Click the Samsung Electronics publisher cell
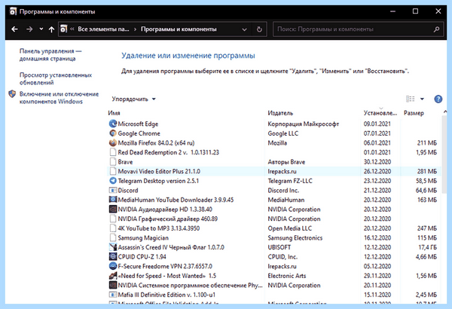The height and width of the screenshot is (309, 452). (295, 237)
